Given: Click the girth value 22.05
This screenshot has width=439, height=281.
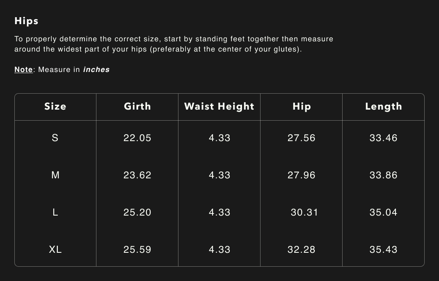Looking at the screenshot, I should 137,138.
